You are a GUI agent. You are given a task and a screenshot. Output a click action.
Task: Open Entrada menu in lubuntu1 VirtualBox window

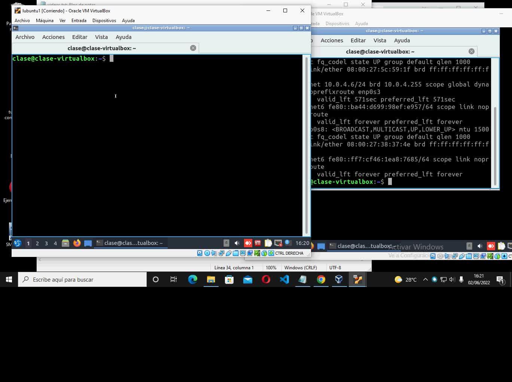79,21
